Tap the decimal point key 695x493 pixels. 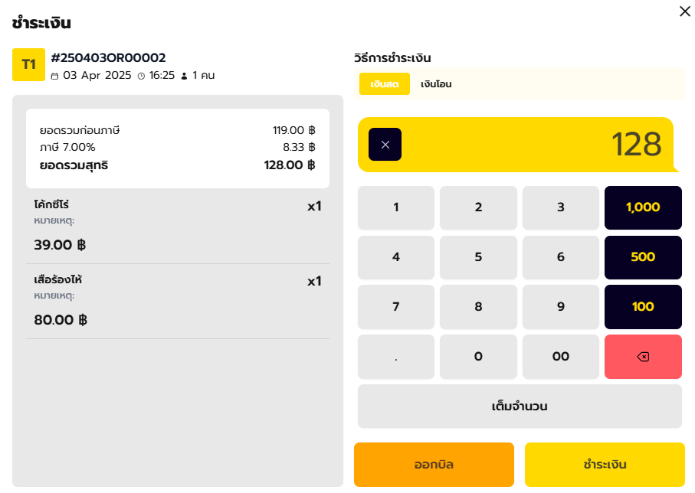[x=396, y=357]
